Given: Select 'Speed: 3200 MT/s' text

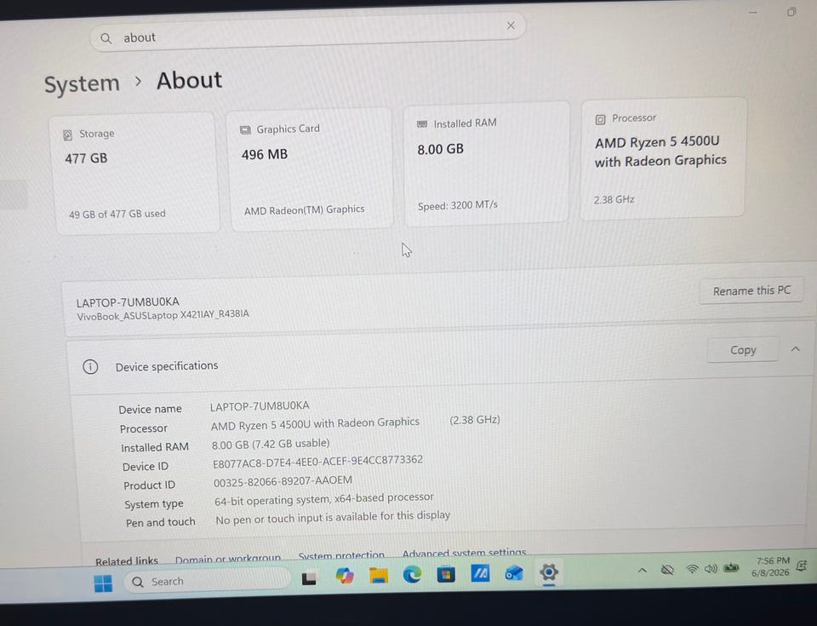Looking at the screenshot, I should coord(458,205).
